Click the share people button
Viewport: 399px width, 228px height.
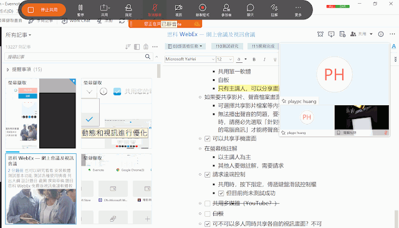point(358,34)
